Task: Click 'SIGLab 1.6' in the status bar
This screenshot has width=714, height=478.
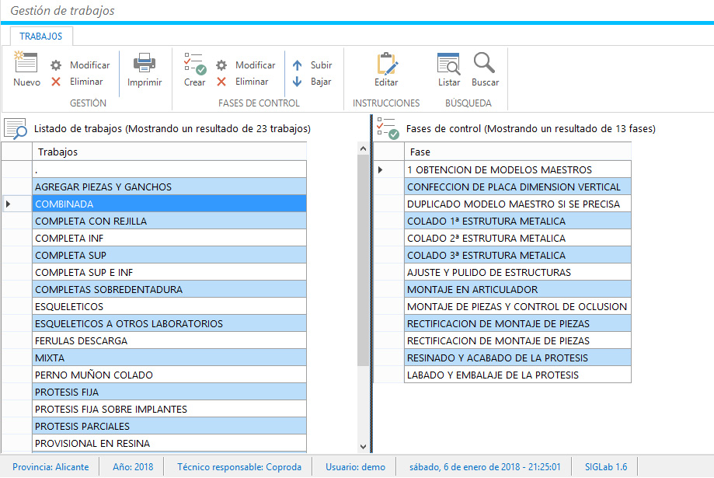Action: (x=606, y=467)
